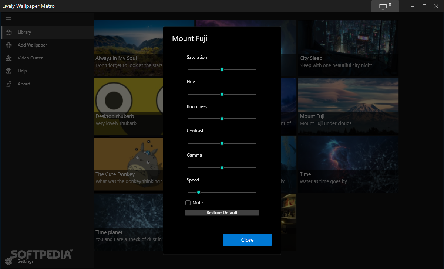444x269 pixels.
Task: Click "Very lovely rhubarb" description
Action: tap(116, 123)
